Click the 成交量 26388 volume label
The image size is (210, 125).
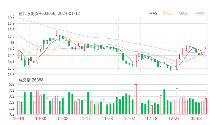(31, 80)
